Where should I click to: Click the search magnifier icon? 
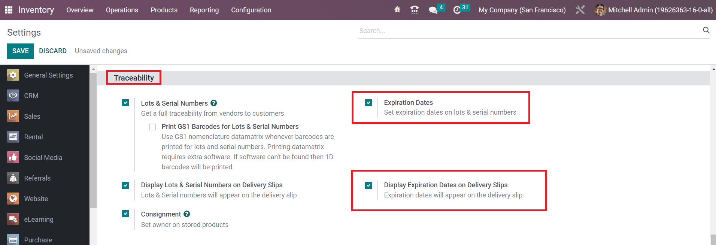click(706, 30)
